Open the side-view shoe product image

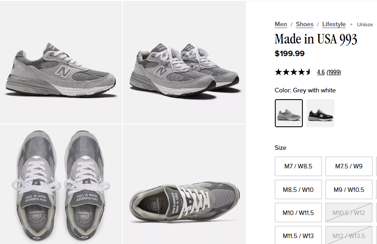[61, 62]
